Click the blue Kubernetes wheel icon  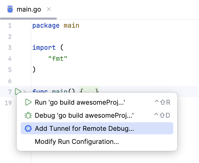tap(28, 129)
